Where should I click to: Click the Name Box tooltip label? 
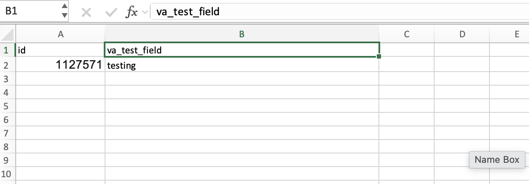click(497, 160)
